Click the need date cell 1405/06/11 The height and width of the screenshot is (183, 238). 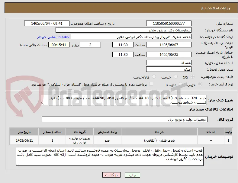click(24, 140)
